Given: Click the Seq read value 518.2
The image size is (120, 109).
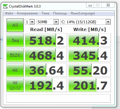Looking at the screenshot, I should [x=46, y=40].
